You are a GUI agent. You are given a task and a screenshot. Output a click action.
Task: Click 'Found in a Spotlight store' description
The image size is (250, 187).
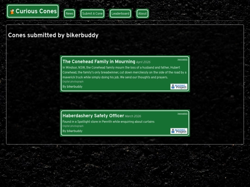coord(108,121)
